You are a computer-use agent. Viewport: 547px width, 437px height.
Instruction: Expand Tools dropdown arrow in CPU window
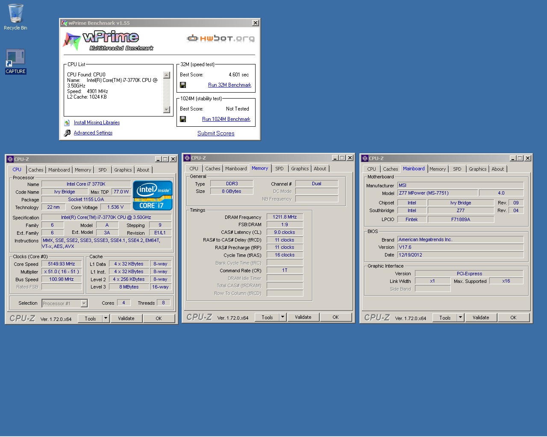tap(106, 318)
